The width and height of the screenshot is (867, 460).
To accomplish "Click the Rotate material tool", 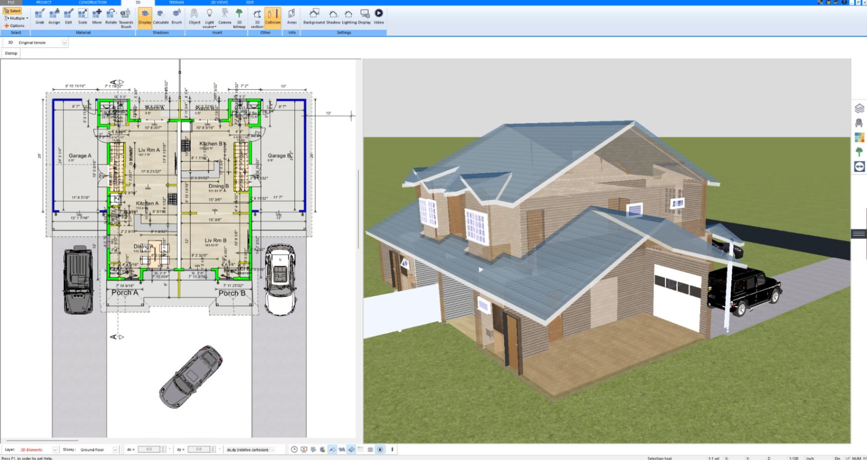I will point(111,16).
